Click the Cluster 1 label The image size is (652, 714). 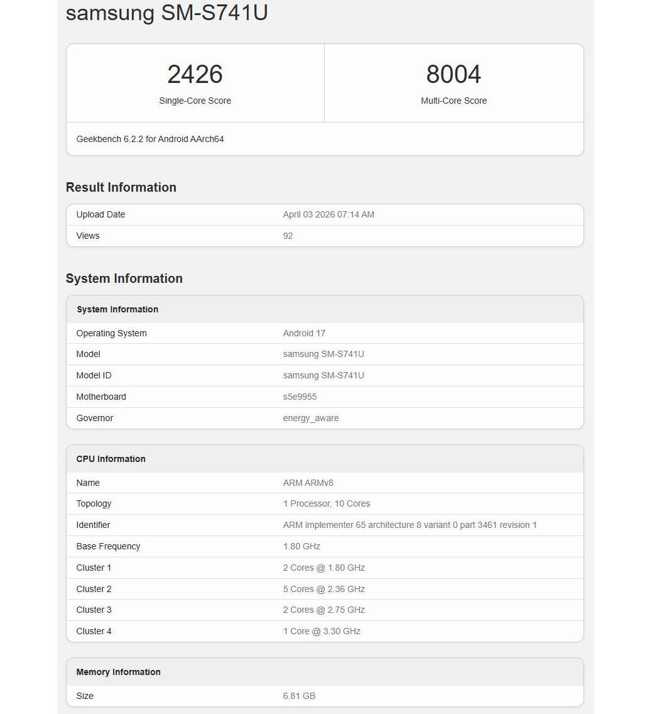point(94,568)
